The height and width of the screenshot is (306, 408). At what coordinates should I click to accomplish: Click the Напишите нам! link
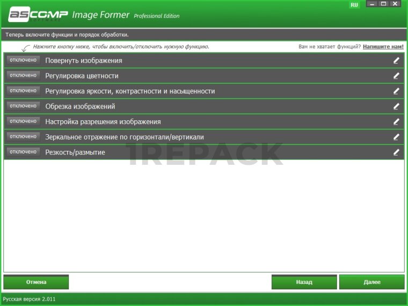tap(383, 47)
